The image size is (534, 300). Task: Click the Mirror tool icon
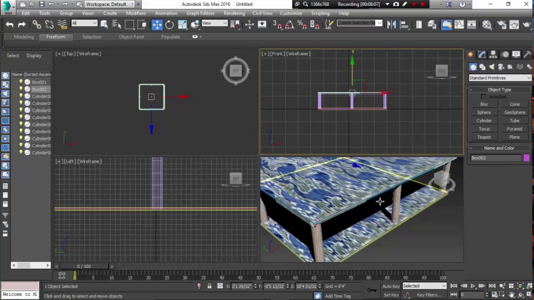click(x=391, y=25)
